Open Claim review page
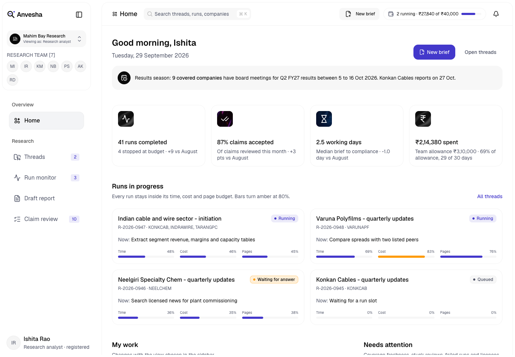The width and height of the screenshot is (515, 357). (46, 219)
